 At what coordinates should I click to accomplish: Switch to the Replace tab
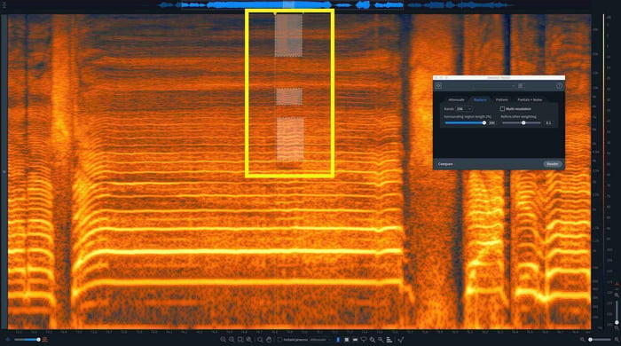(480, 99)
